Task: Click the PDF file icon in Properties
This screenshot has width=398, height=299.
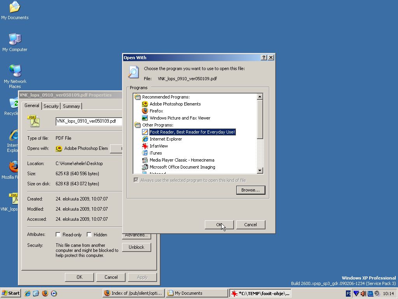Action: tap(34, 121)
